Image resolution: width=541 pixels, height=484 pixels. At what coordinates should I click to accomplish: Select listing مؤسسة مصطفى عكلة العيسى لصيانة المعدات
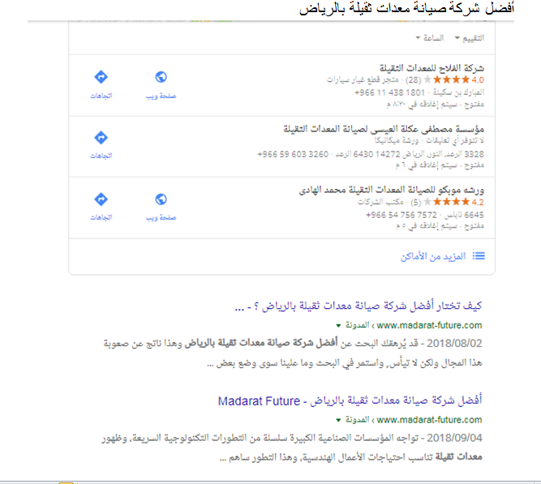coord(384,129)
